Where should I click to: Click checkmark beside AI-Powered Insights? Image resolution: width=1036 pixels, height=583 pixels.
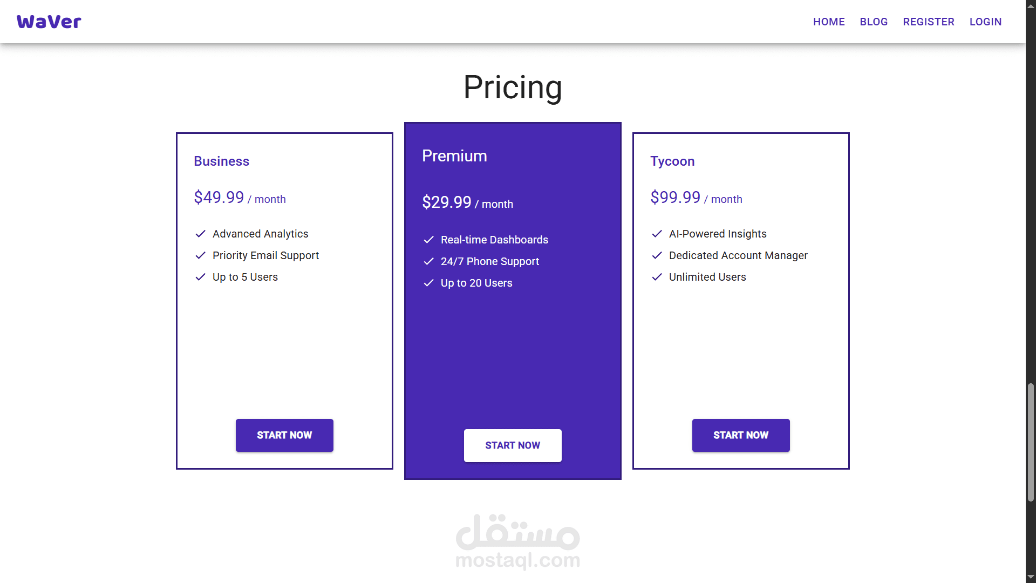[657, 234]
